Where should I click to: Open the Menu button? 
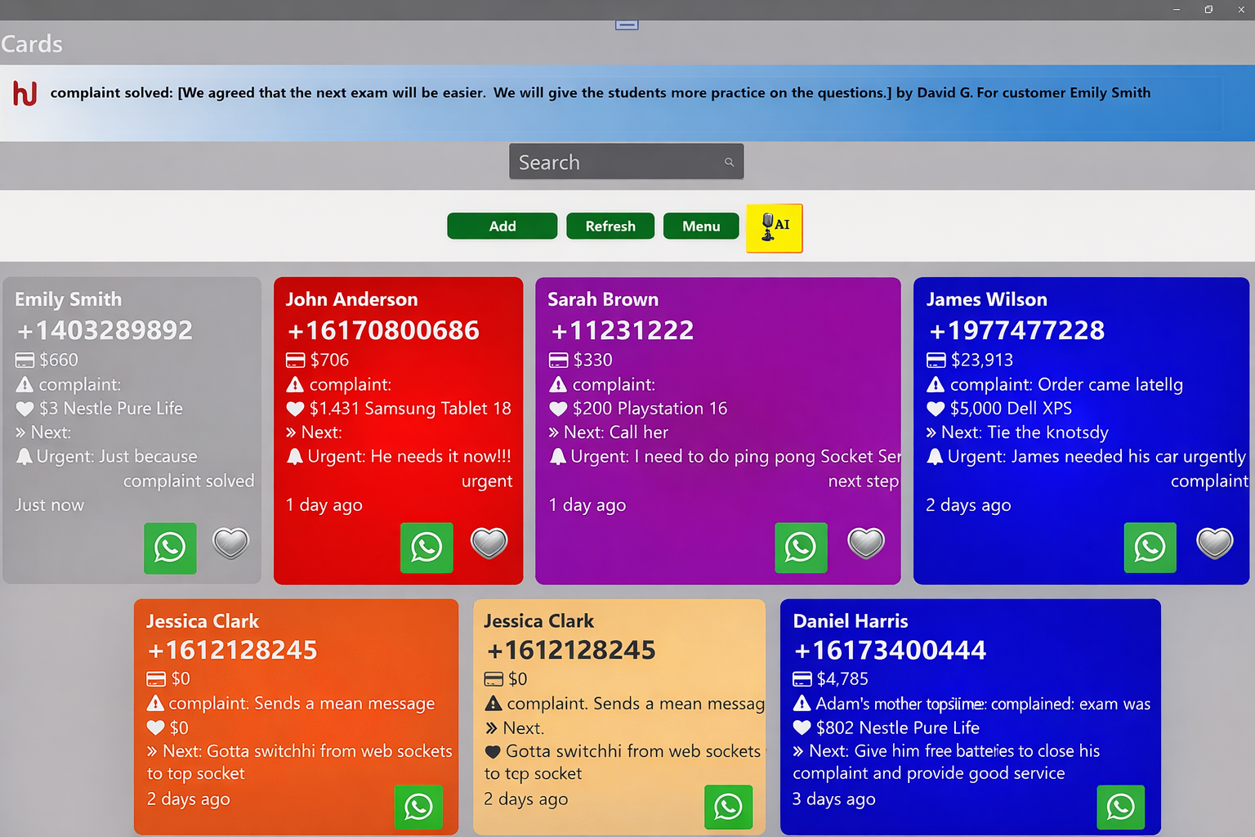(x=701, y=226)
